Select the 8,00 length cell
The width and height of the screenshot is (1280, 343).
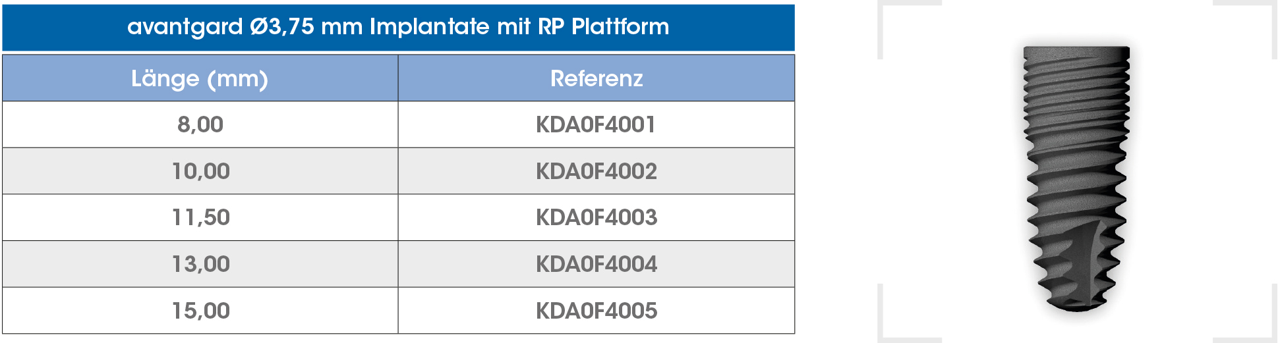[x=200, y=124]
